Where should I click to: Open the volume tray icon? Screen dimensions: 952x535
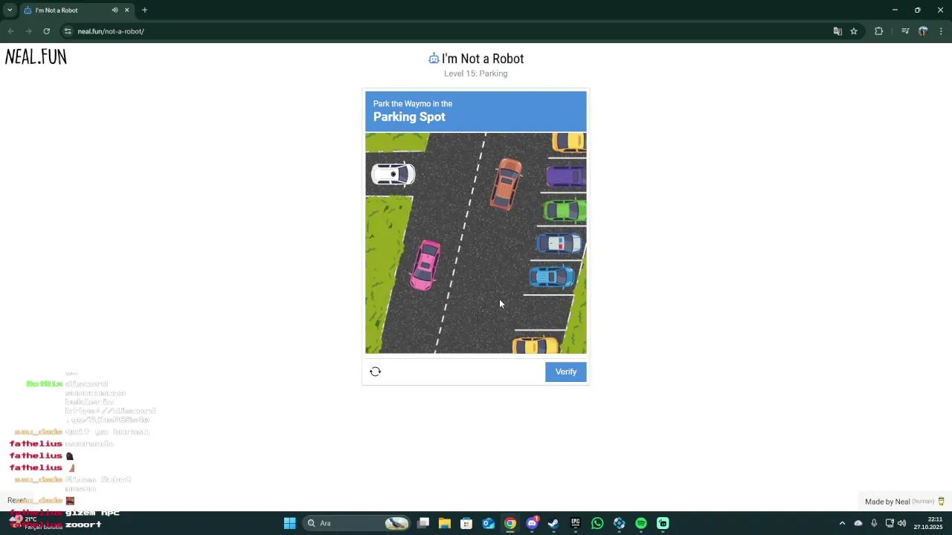(901, 523)
